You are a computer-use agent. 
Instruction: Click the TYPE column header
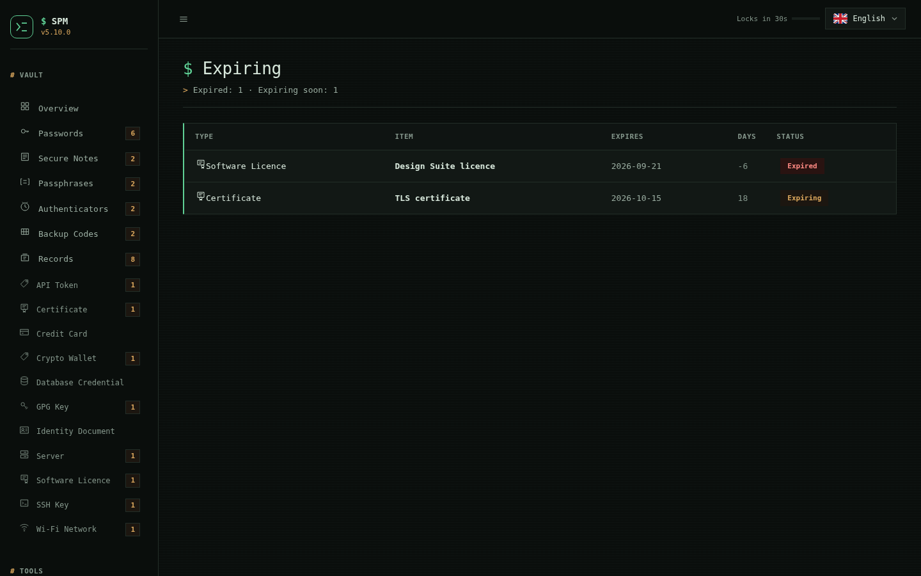pyautogui.click(x=204, y=136)
